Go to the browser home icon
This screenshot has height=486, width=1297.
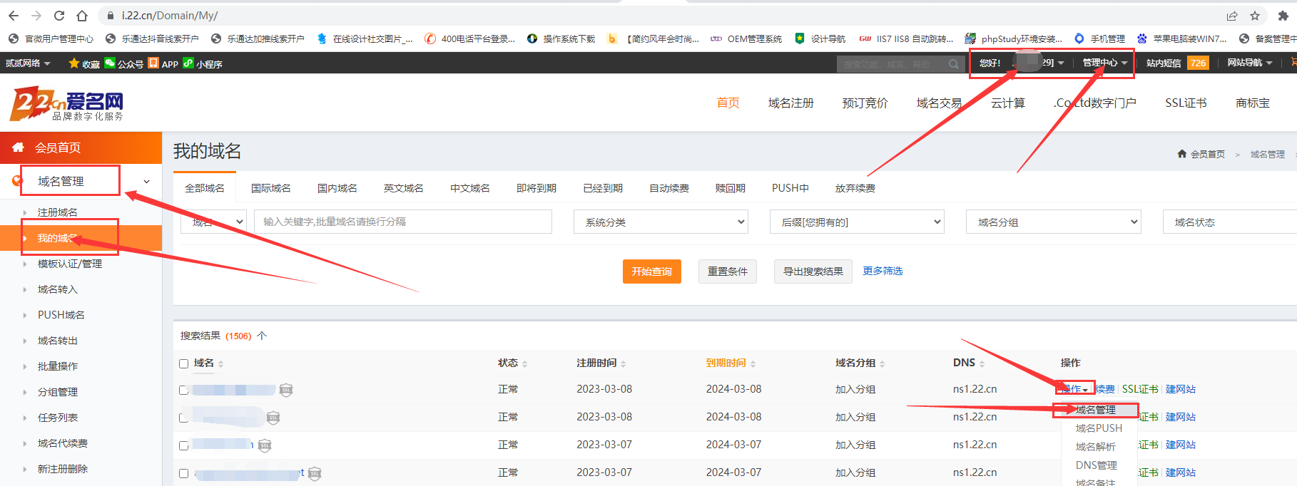[x=82, y=16]
